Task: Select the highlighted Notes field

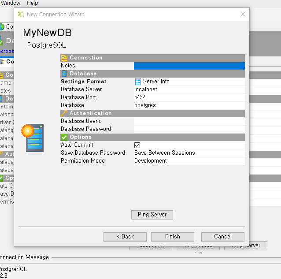Action: coord(189,66)
